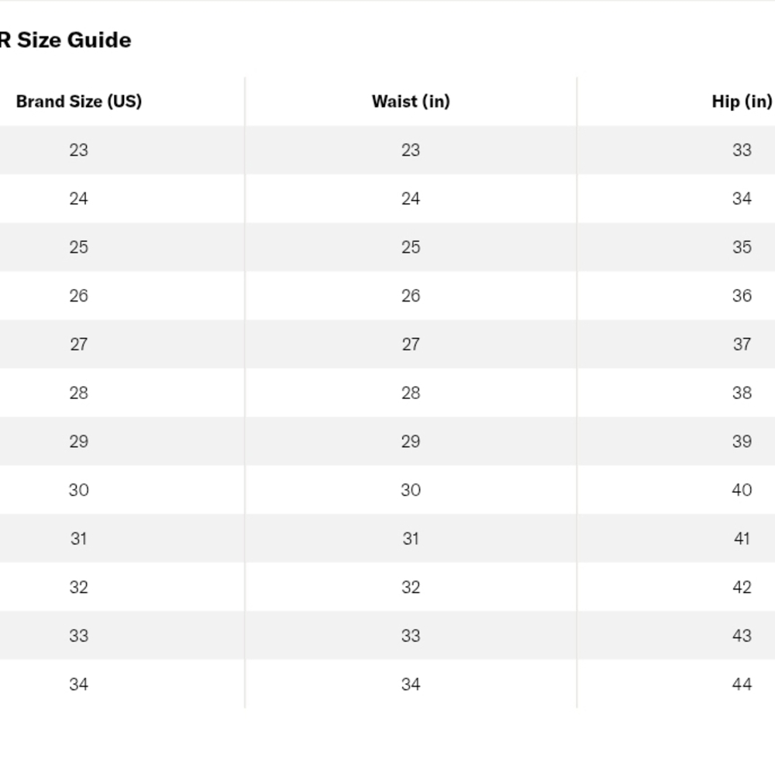Click waist value 31 cell
Image resolution: width=775 pixels, height=775 pixels.
click(x=411, y=539)
